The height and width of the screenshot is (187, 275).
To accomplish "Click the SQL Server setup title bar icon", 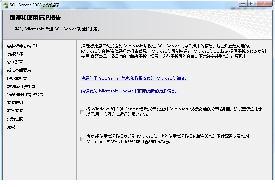I will (x=5, y=5).
